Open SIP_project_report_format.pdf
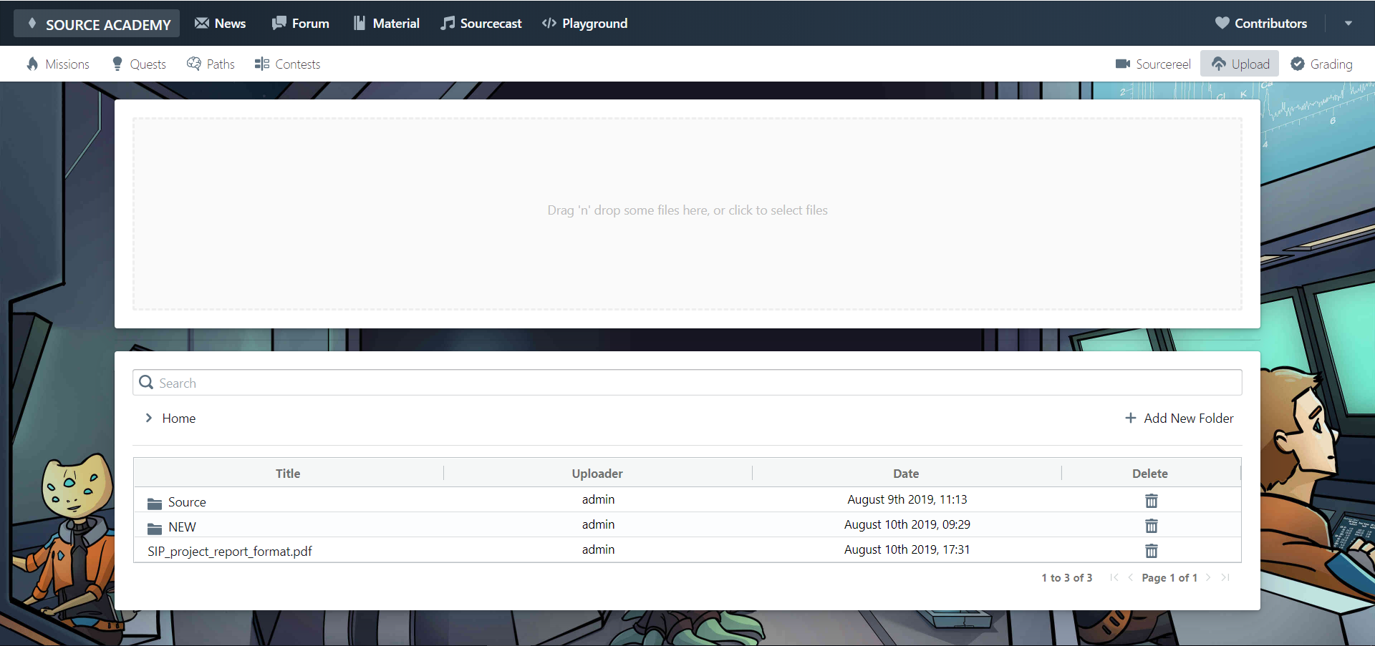Viewport: 1375px width, 646px height. [230, 552]
